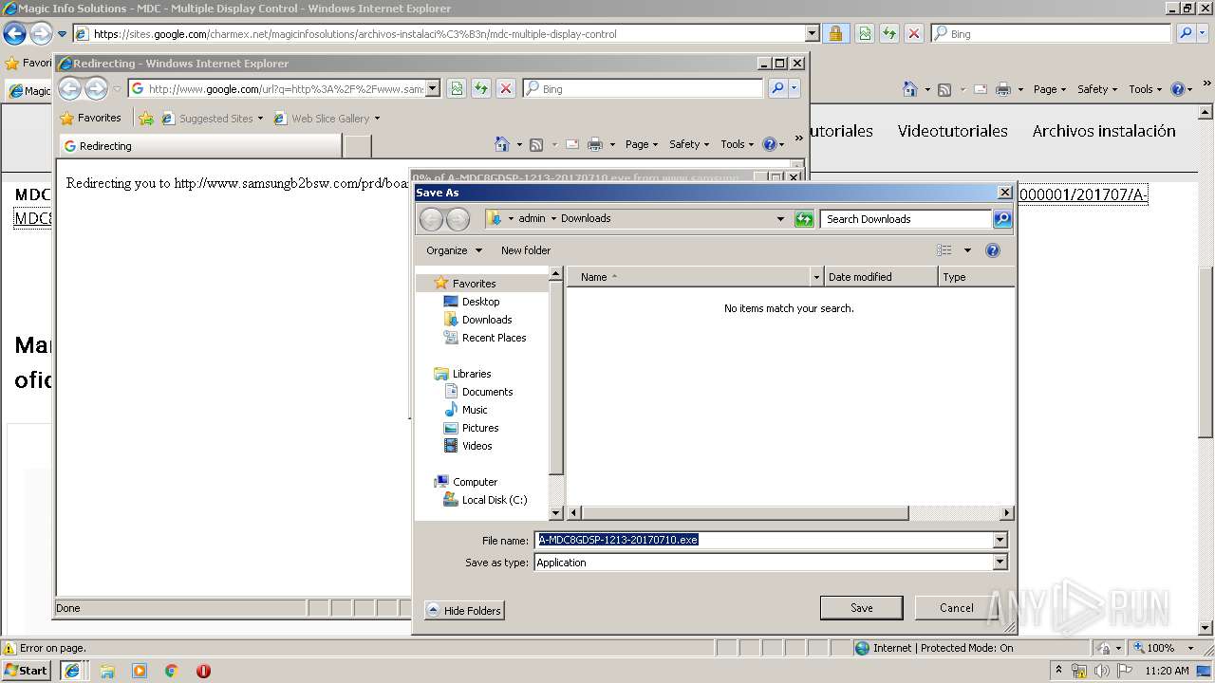1215x683 pixels.
Task: Select Favorites node in navigation pane
Action: 474,284
